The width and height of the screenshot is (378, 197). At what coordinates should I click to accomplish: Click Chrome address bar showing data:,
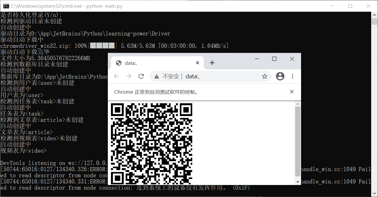pyautogui.click(x=211, y=76)
